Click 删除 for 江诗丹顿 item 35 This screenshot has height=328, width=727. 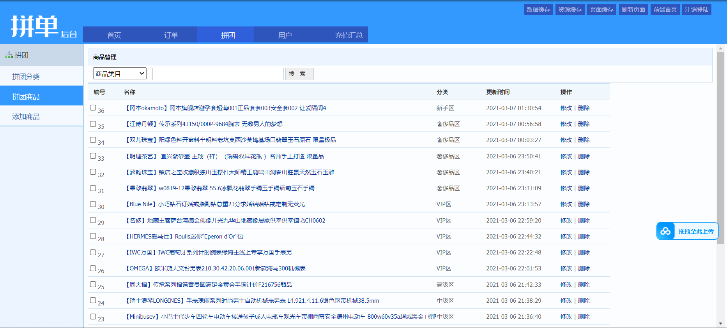pos(584,124)
